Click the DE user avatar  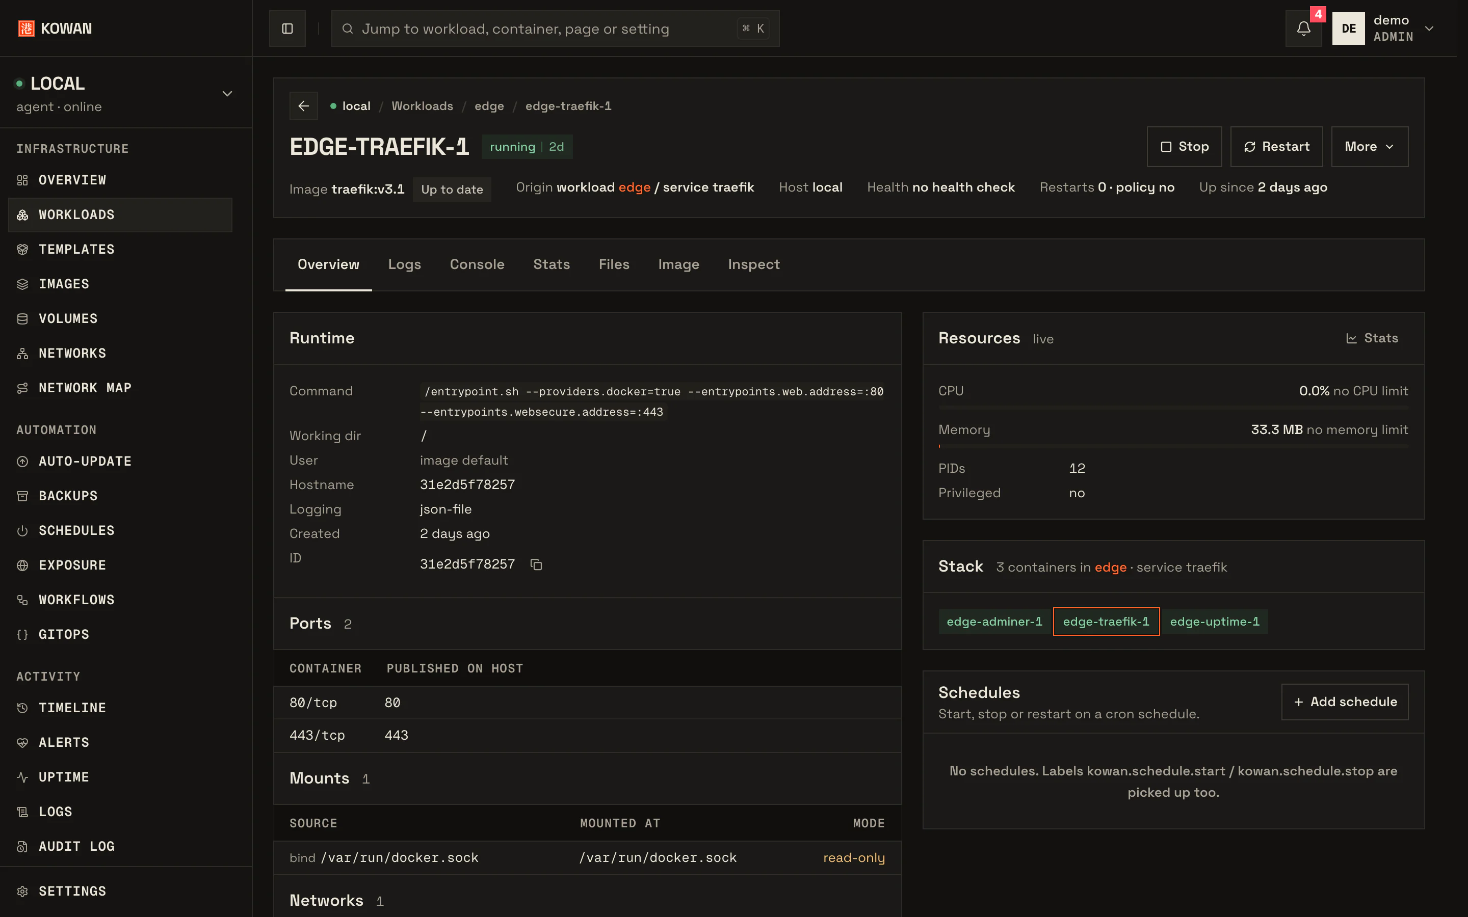click(1348, 29)
